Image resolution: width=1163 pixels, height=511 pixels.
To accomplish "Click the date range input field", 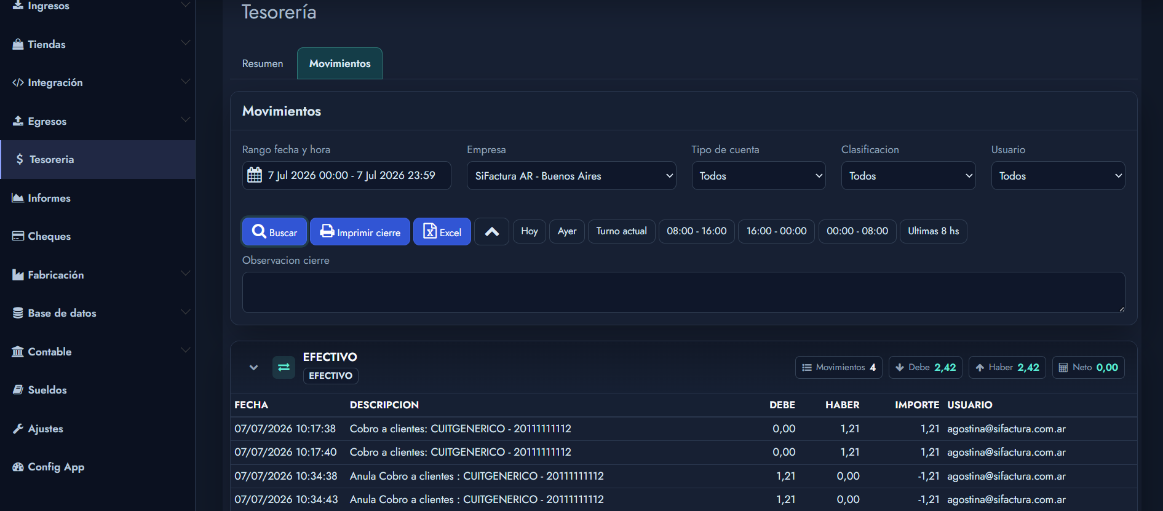I will pyautogui.click(x=347, y=176).
